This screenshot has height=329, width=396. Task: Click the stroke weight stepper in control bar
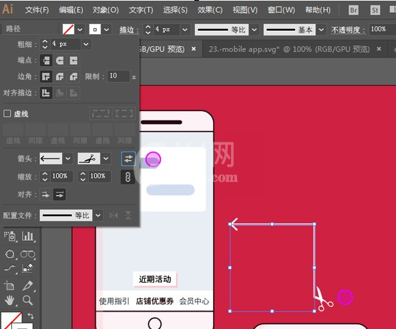point(148,29)
